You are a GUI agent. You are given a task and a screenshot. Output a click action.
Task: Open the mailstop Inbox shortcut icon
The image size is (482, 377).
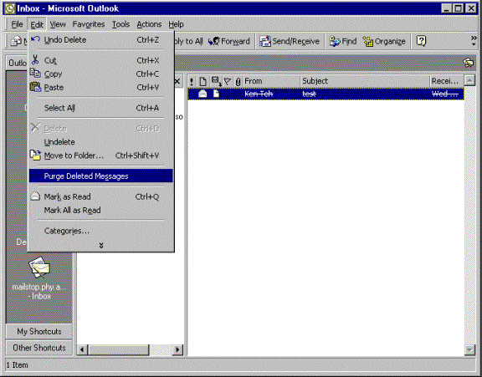pos(39,267)
